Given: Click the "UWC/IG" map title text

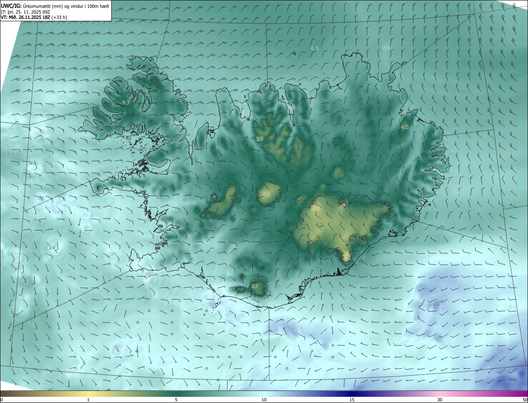Looking at the screenshot, I should [10, 6].
